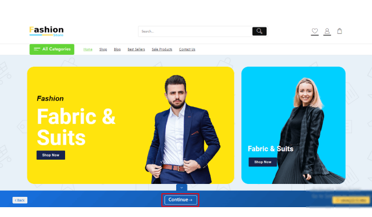Go back using the Back button
Image resolution: width=372 pixels, height=217 pixels.
point(20,200)
